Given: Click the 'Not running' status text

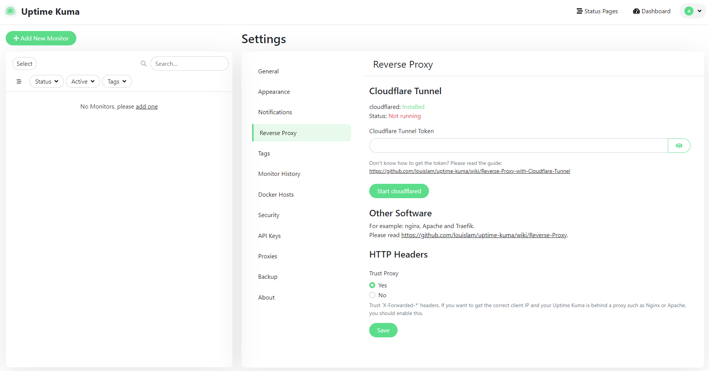Looking at the screenshot, I should point(404,116).
